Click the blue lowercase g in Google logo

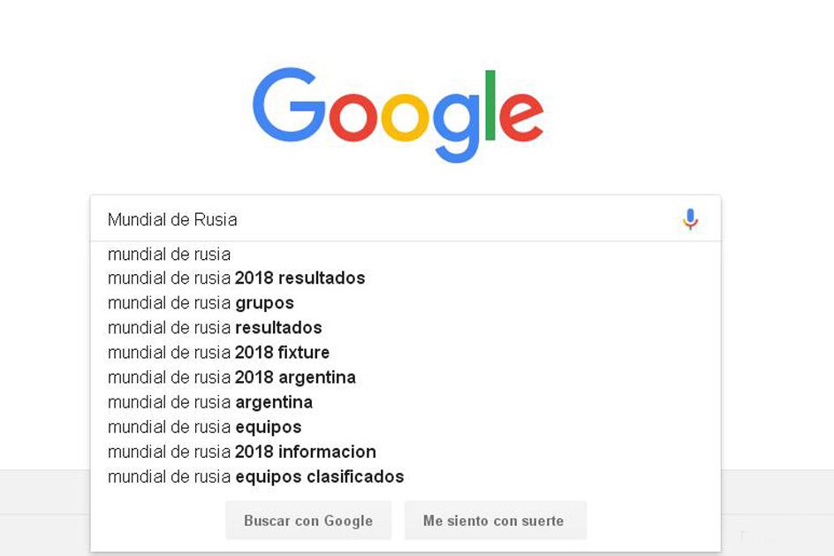pyautogui.click(x=457, y=127)
